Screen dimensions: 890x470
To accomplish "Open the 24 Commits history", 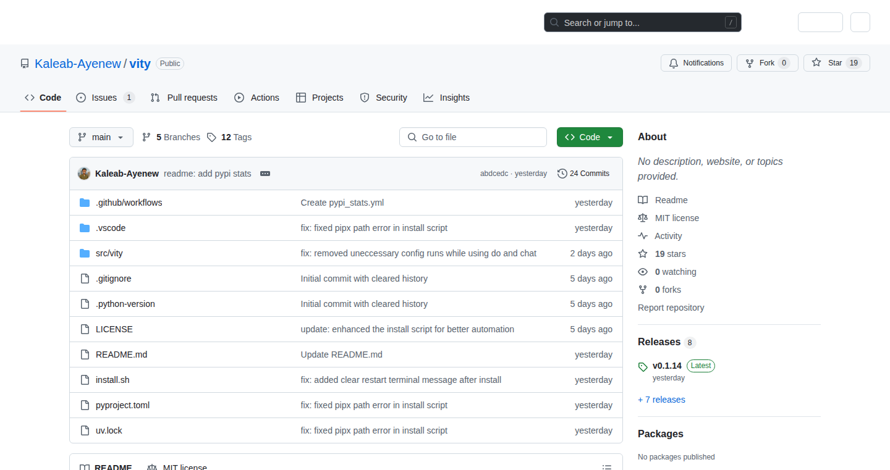I will (583, 174).
